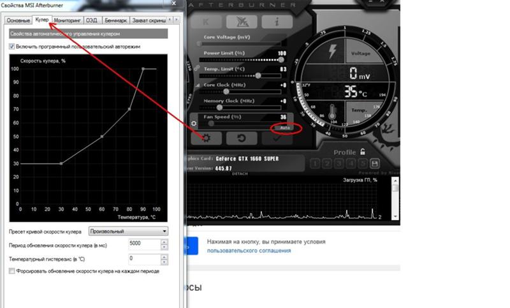510x308 pixels.
Task: Click the Memory Clock slider handle
Action: (219, 107)
